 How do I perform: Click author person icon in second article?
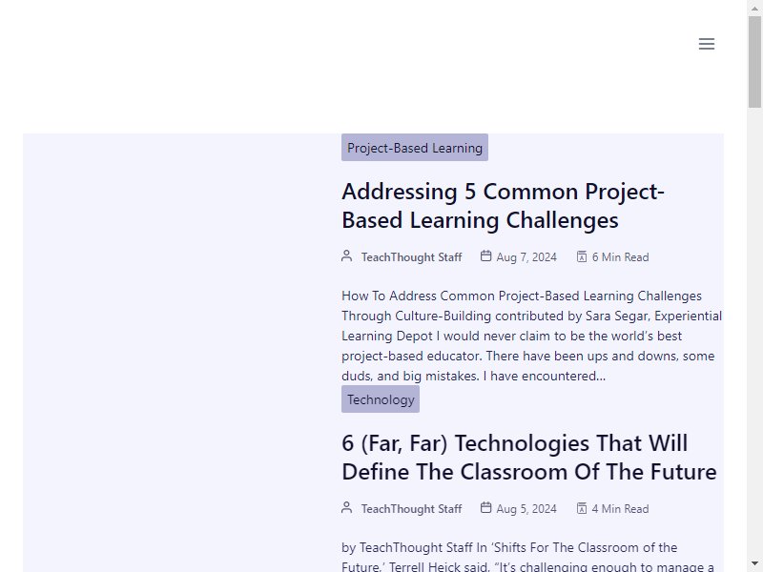click(x=347, y=508)
